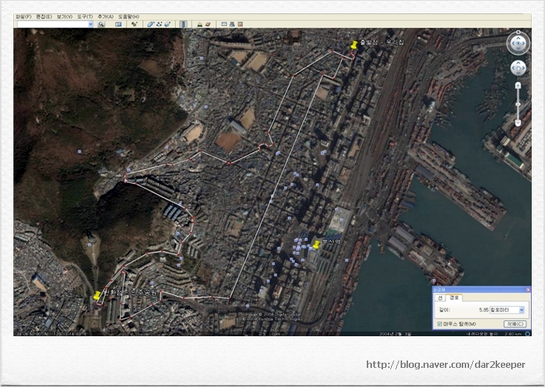545x387 pixels.
Task: Open the 도구(T) menu
Action: tap(85, 16)
